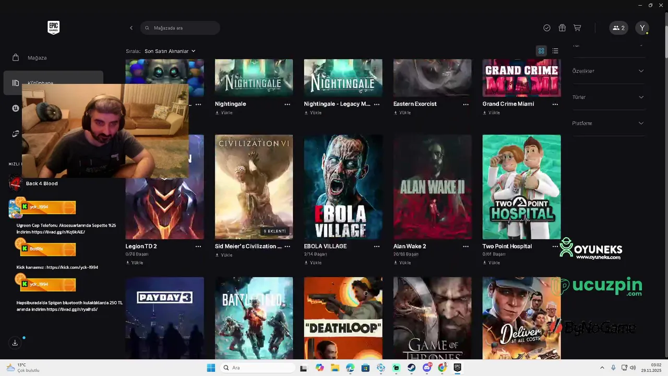Open Microsoft Edge from the taskbar
Viewport: 668px width, 376px height.
(x=350, y=368)
